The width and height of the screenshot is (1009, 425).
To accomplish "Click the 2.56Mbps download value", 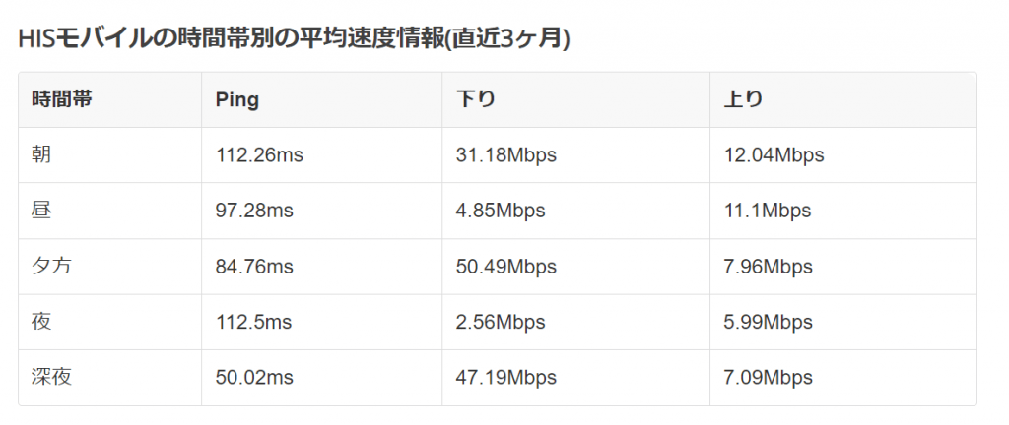I will [x=502, y=322].
